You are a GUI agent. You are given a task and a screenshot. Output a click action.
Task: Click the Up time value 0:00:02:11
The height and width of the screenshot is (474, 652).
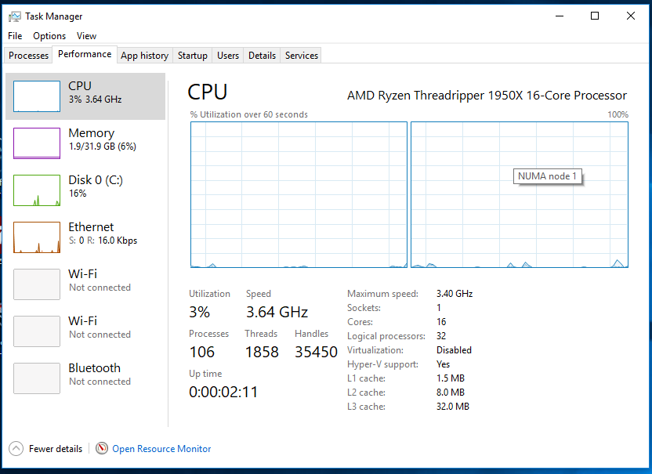(x=223, y=392)
